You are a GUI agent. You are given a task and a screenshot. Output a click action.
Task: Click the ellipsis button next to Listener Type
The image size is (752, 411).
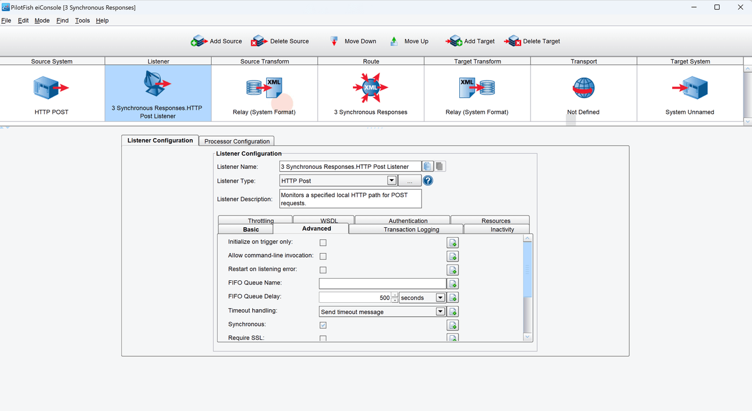(x=410, y=181)
